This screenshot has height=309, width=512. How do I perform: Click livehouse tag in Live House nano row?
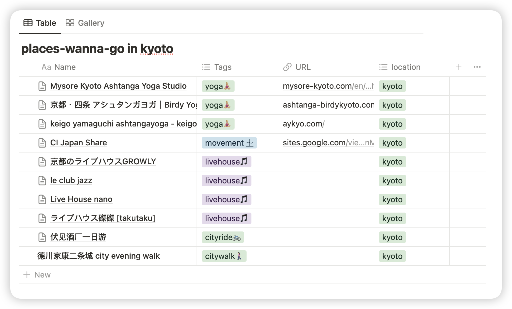pyautogui.click(x=226, y=199)
